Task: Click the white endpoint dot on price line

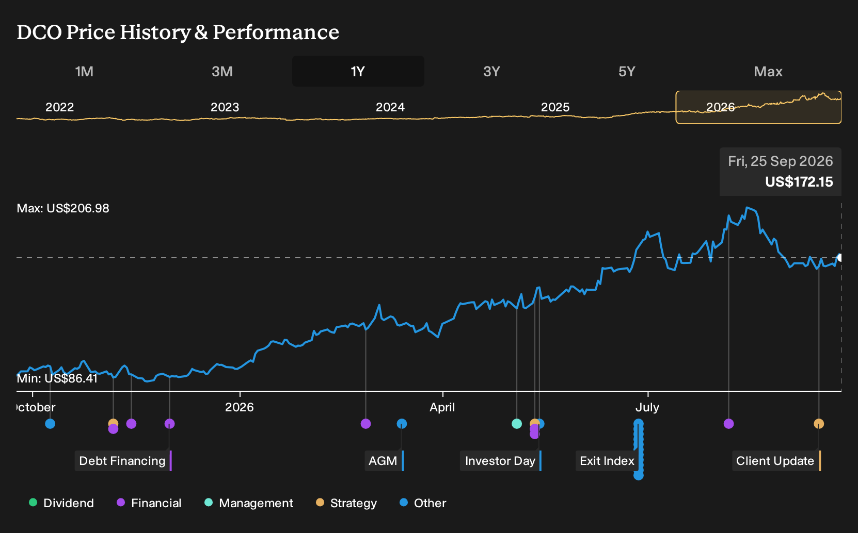Action: (x=840, y=258)
